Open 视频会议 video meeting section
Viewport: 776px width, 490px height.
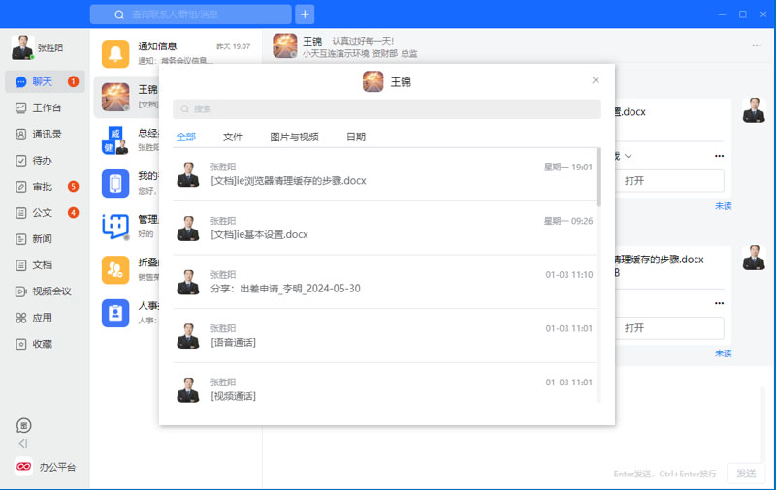pos(49,291)
